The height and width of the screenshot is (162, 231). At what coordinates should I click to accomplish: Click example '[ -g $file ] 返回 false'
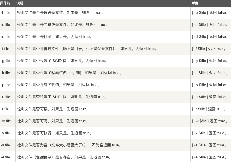click(210, 61)
